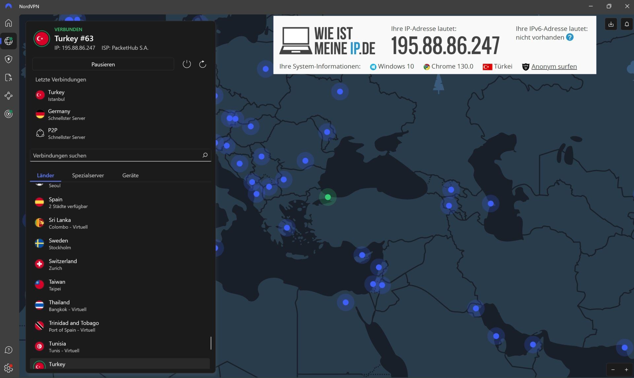This screenshot has width=634, height=378.
Task: Click the reconnect refresh icon
Action: pos(202,64)
